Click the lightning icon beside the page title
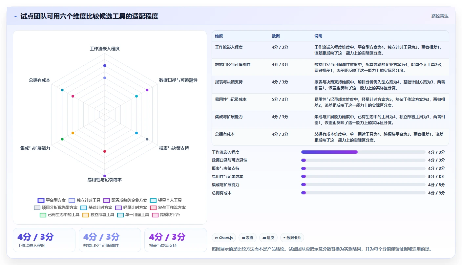This screenshot has height=265, width=462. (16, 16)
